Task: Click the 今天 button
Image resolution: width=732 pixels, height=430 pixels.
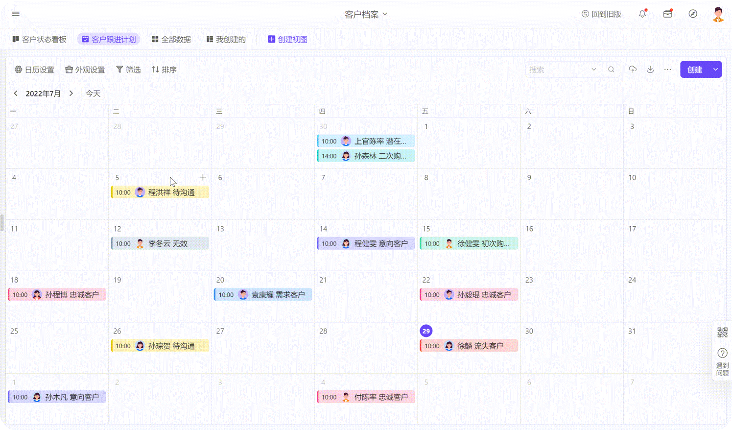Action: click(x=93, y=93)
